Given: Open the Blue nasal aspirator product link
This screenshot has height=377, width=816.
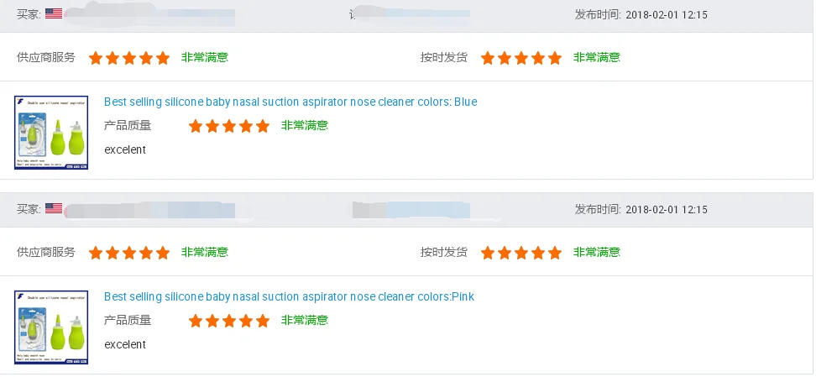Looking at the screenshot, I should [x=290, y=102].
